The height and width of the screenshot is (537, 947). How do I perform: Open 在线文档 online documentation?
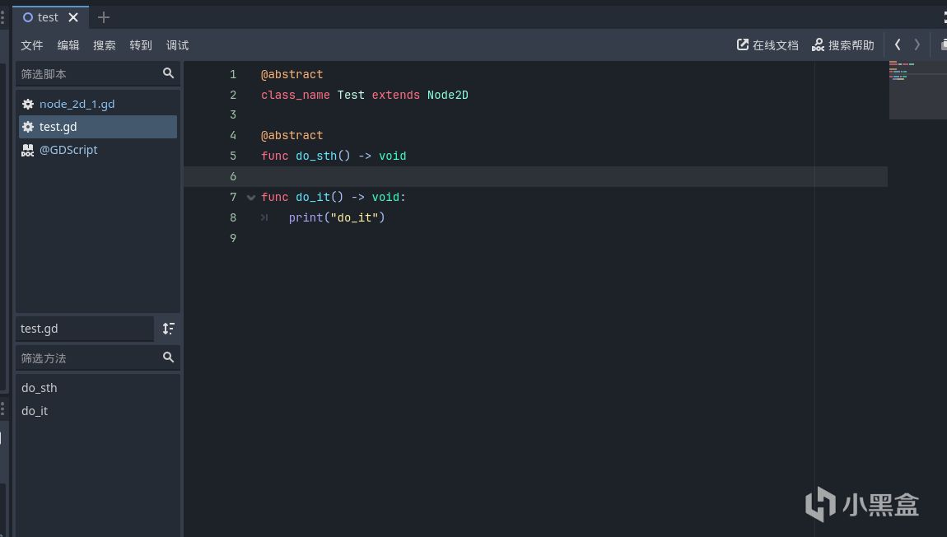[x=767, y=45]
